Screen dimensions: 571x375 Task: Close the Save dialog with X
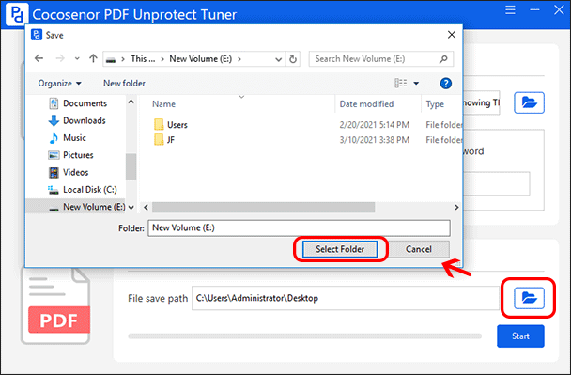(x=452, y=35)
